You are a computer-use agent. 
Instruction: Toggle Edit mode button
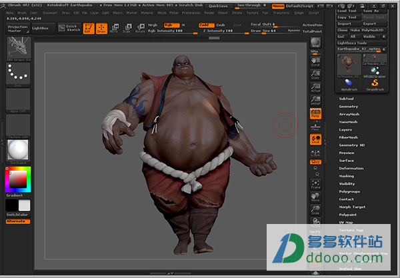pyautogui.click(x=89, y=28)
